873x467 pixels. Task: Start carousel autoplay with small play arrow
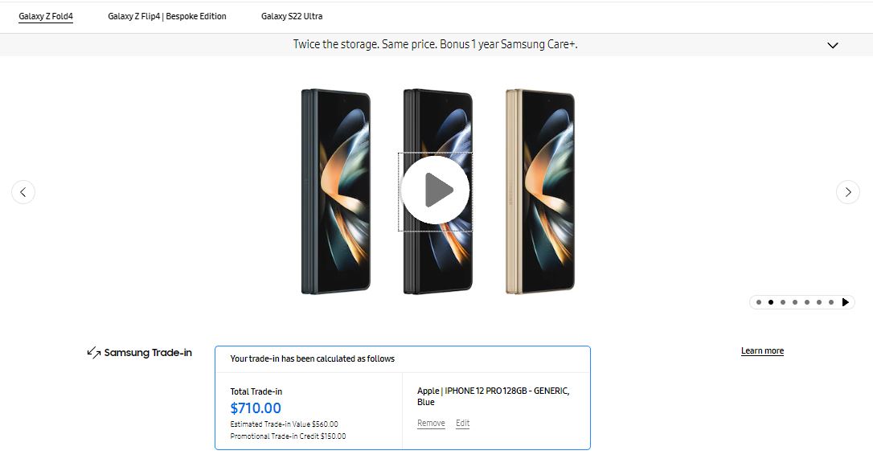tap(845, 302)
